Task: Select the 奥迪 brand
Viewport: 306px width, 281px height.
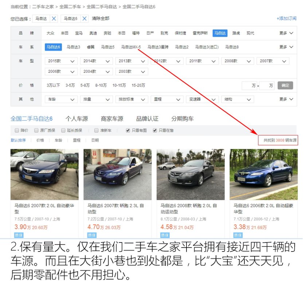Action: click(x=93, y=33)
